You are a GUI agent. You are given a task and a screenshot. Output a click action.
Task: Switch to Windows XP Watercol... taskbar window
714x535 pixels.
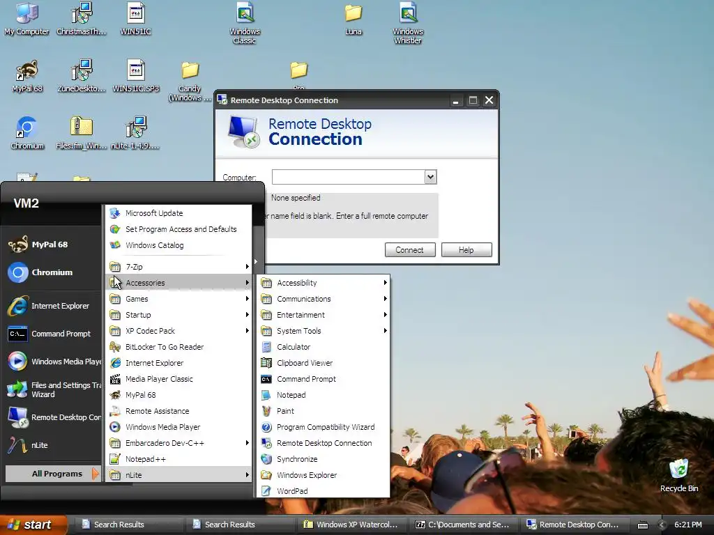click(351, 525)
